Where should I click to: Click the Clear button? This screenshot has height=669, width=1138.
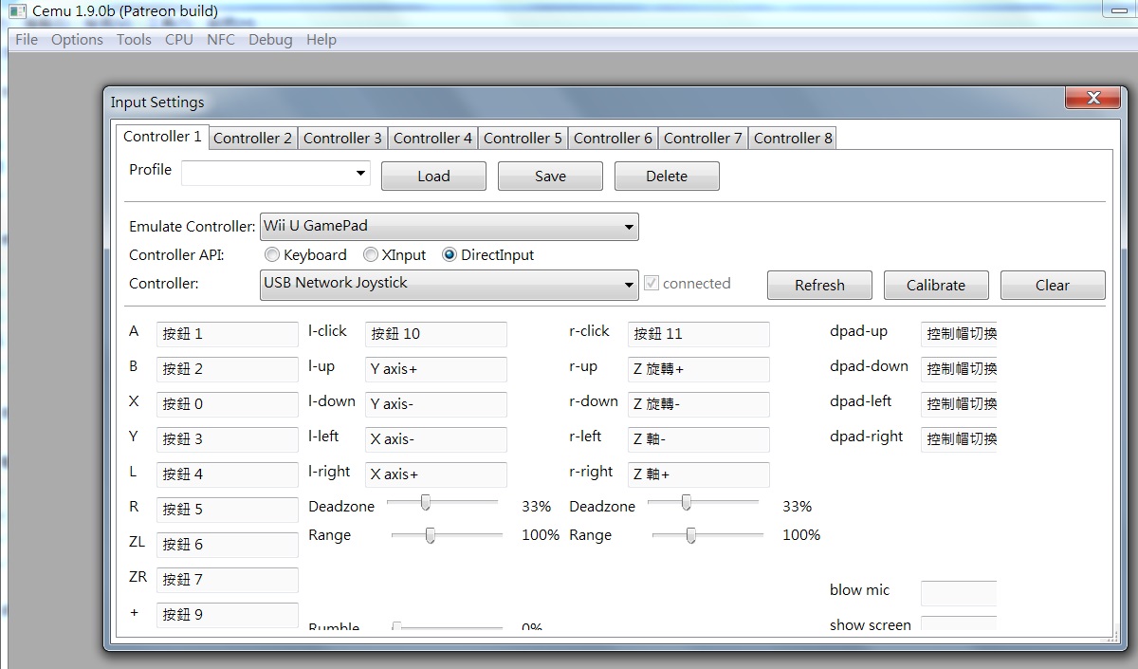tap(1052, 286)
